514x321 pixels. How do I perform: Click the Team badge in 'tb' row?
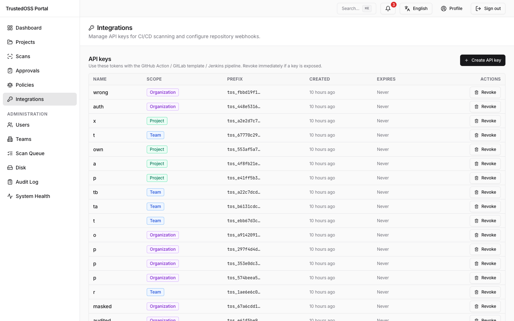155,192
